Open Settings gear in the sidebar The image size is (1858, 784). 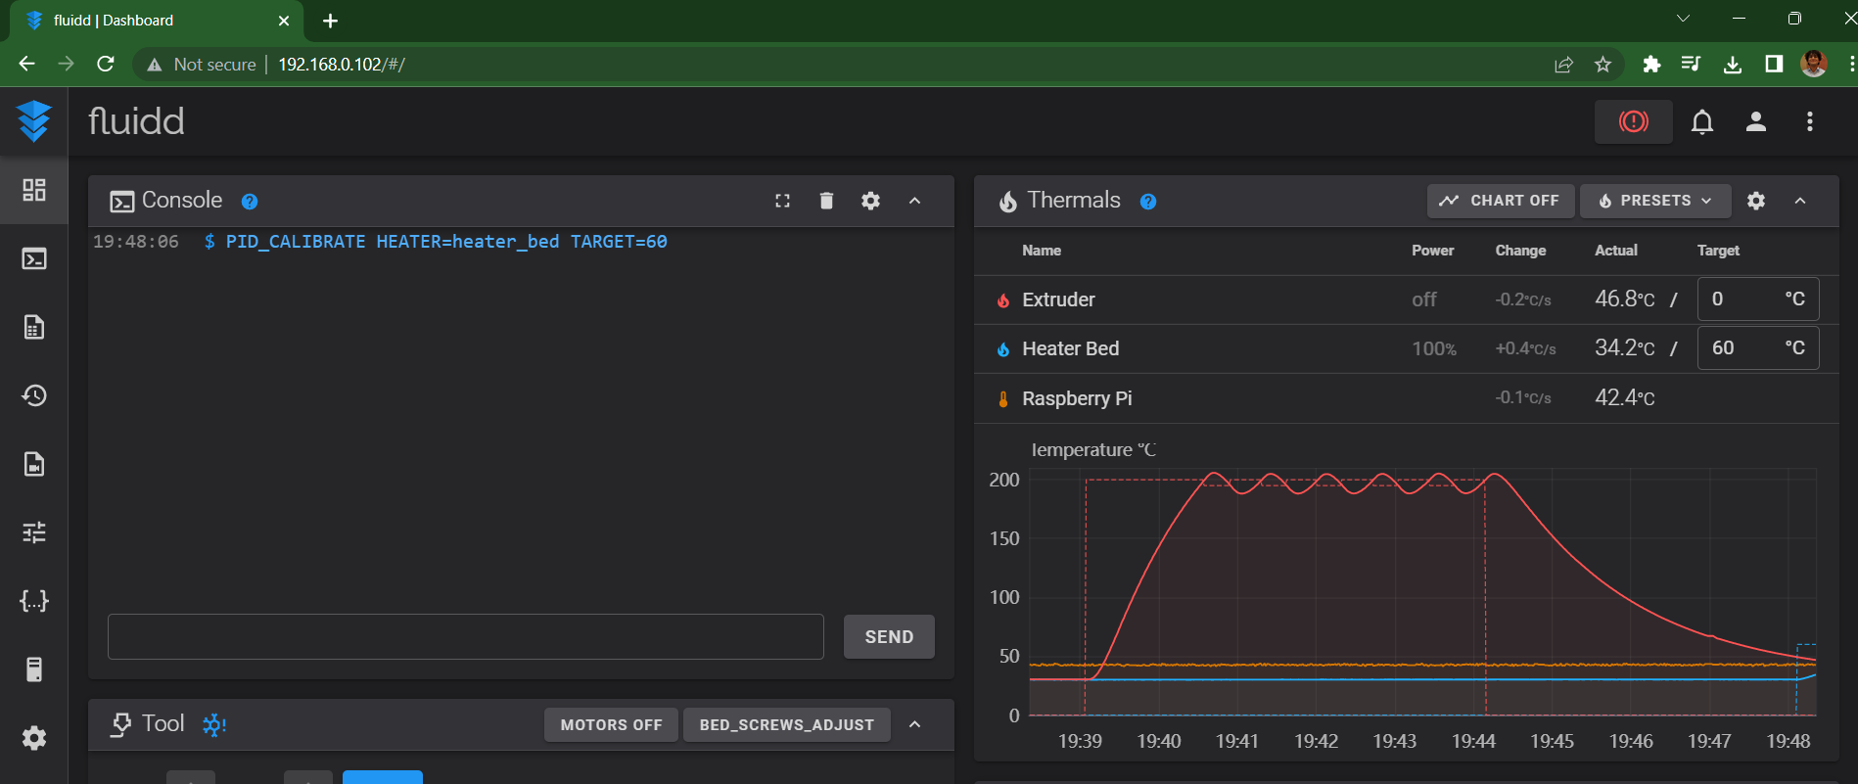click(x=34, y=738)
